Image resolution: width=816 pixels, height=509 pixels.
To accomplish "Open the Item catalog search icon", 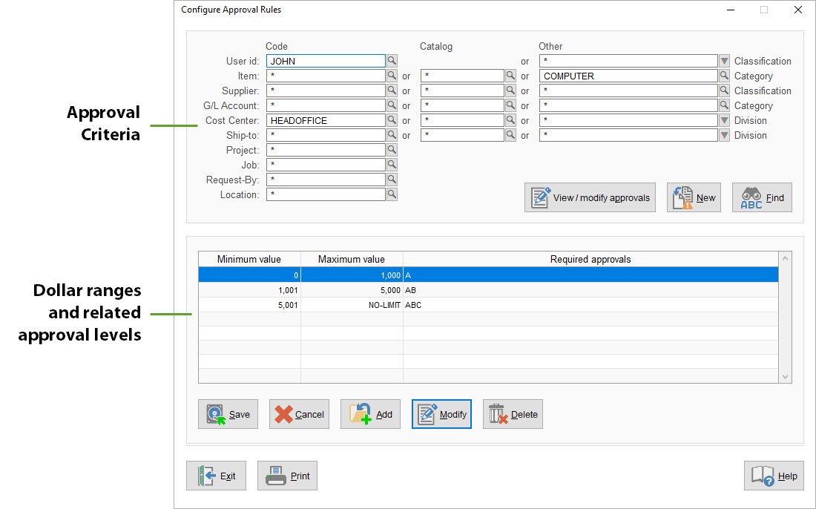I will [x=510, y=75].
